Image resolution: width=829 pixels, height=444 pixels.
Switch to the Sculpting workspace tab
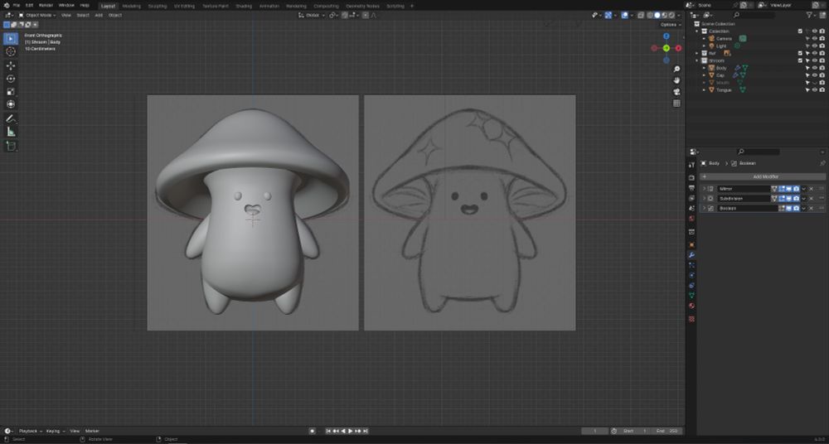pyautogui.click(x=157, y=6)
